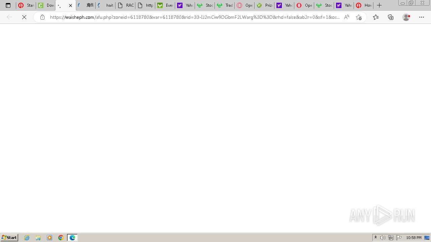Launch Internet Explorer from taskbar

pos(27,238)
